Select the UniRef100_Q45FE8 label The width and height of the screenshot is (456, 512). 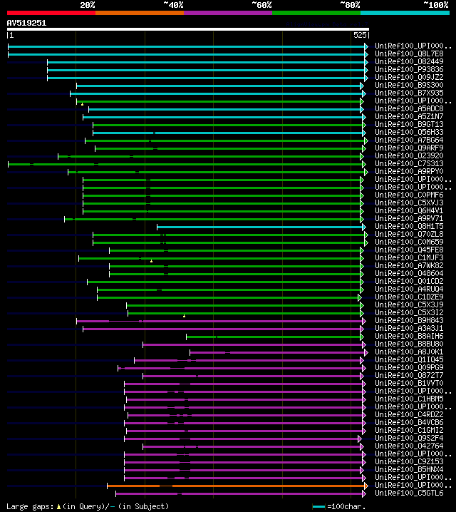(409, 250)
